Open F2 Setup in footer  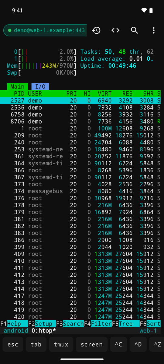42,324
